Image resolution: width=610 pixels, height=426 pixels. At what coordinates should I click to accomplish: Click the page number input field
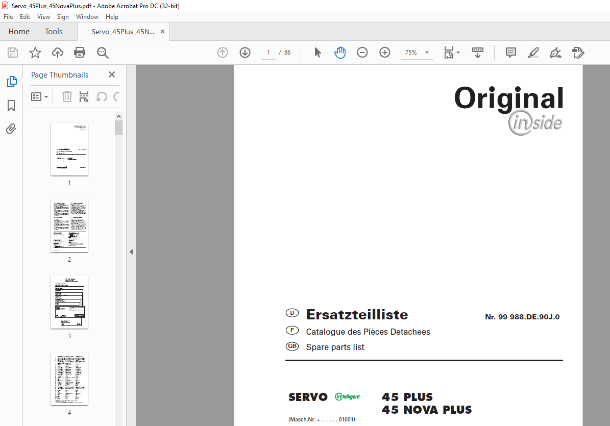point(269,53)
